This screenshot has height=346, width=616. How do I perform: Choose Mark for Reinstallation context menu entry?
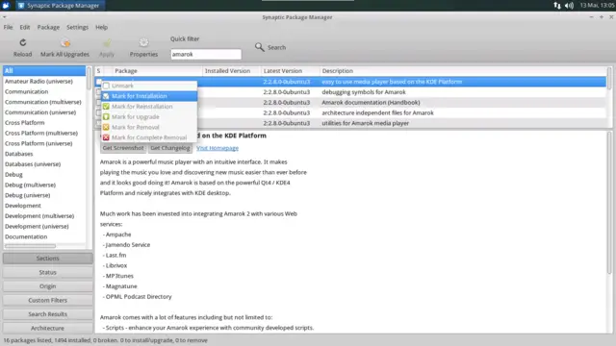pos(149,107)
